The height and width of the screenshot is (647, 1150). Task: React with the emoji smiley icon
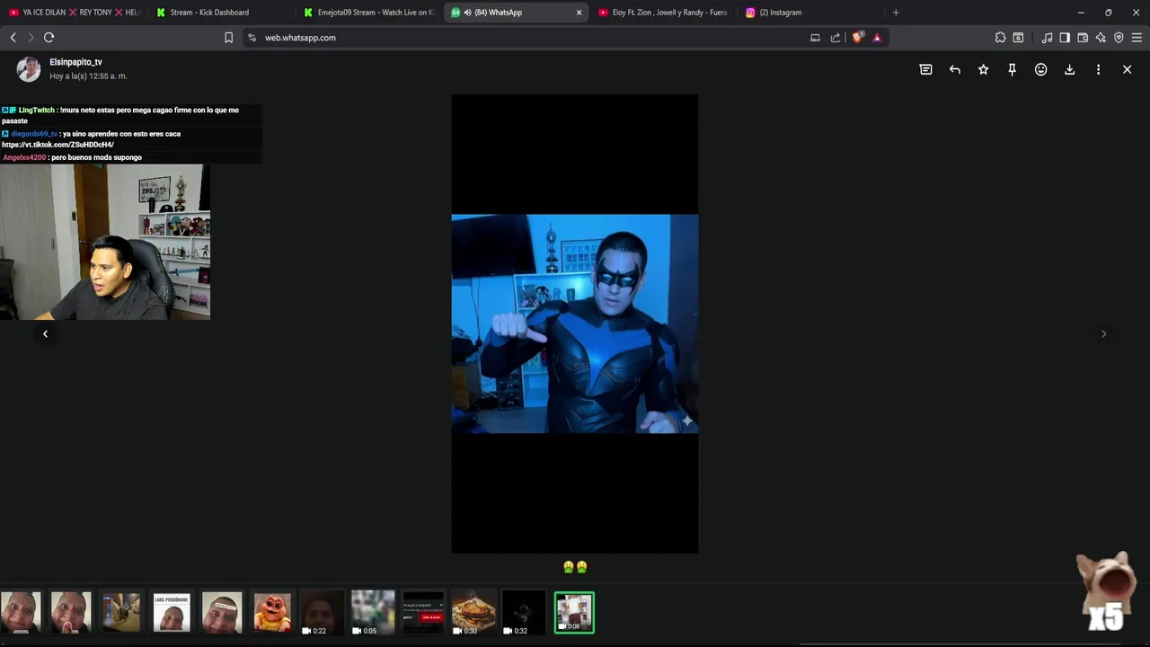pos(1040,69)
